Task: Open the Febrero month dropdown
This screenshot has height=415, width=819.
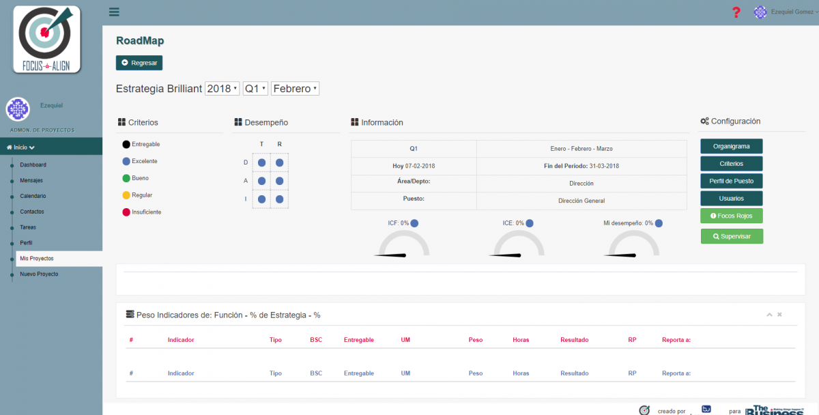Action: click(x=295, y=89)
